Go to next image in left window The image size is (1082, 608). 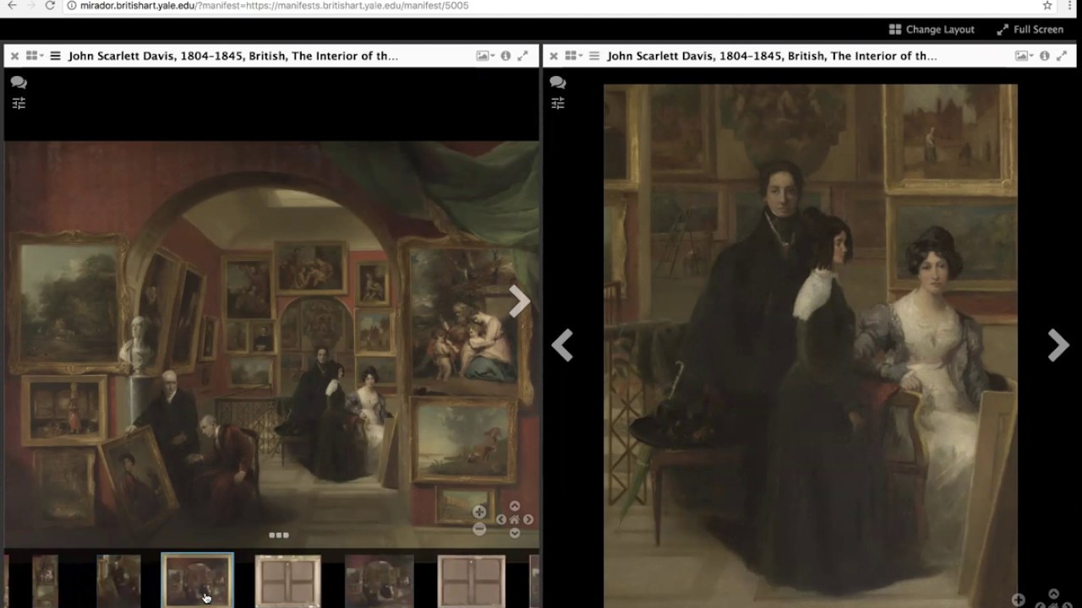click(x=519, y=301)
